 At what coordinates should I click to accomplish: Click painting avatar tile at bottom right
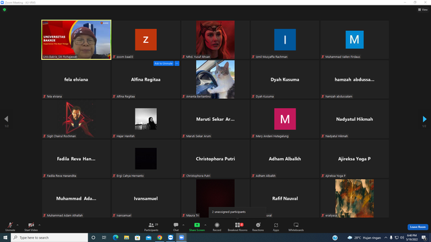click(354, 198)
